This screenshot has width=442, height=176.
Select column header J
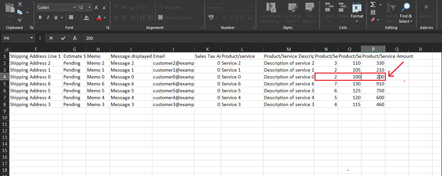click(x=173, y=49)
